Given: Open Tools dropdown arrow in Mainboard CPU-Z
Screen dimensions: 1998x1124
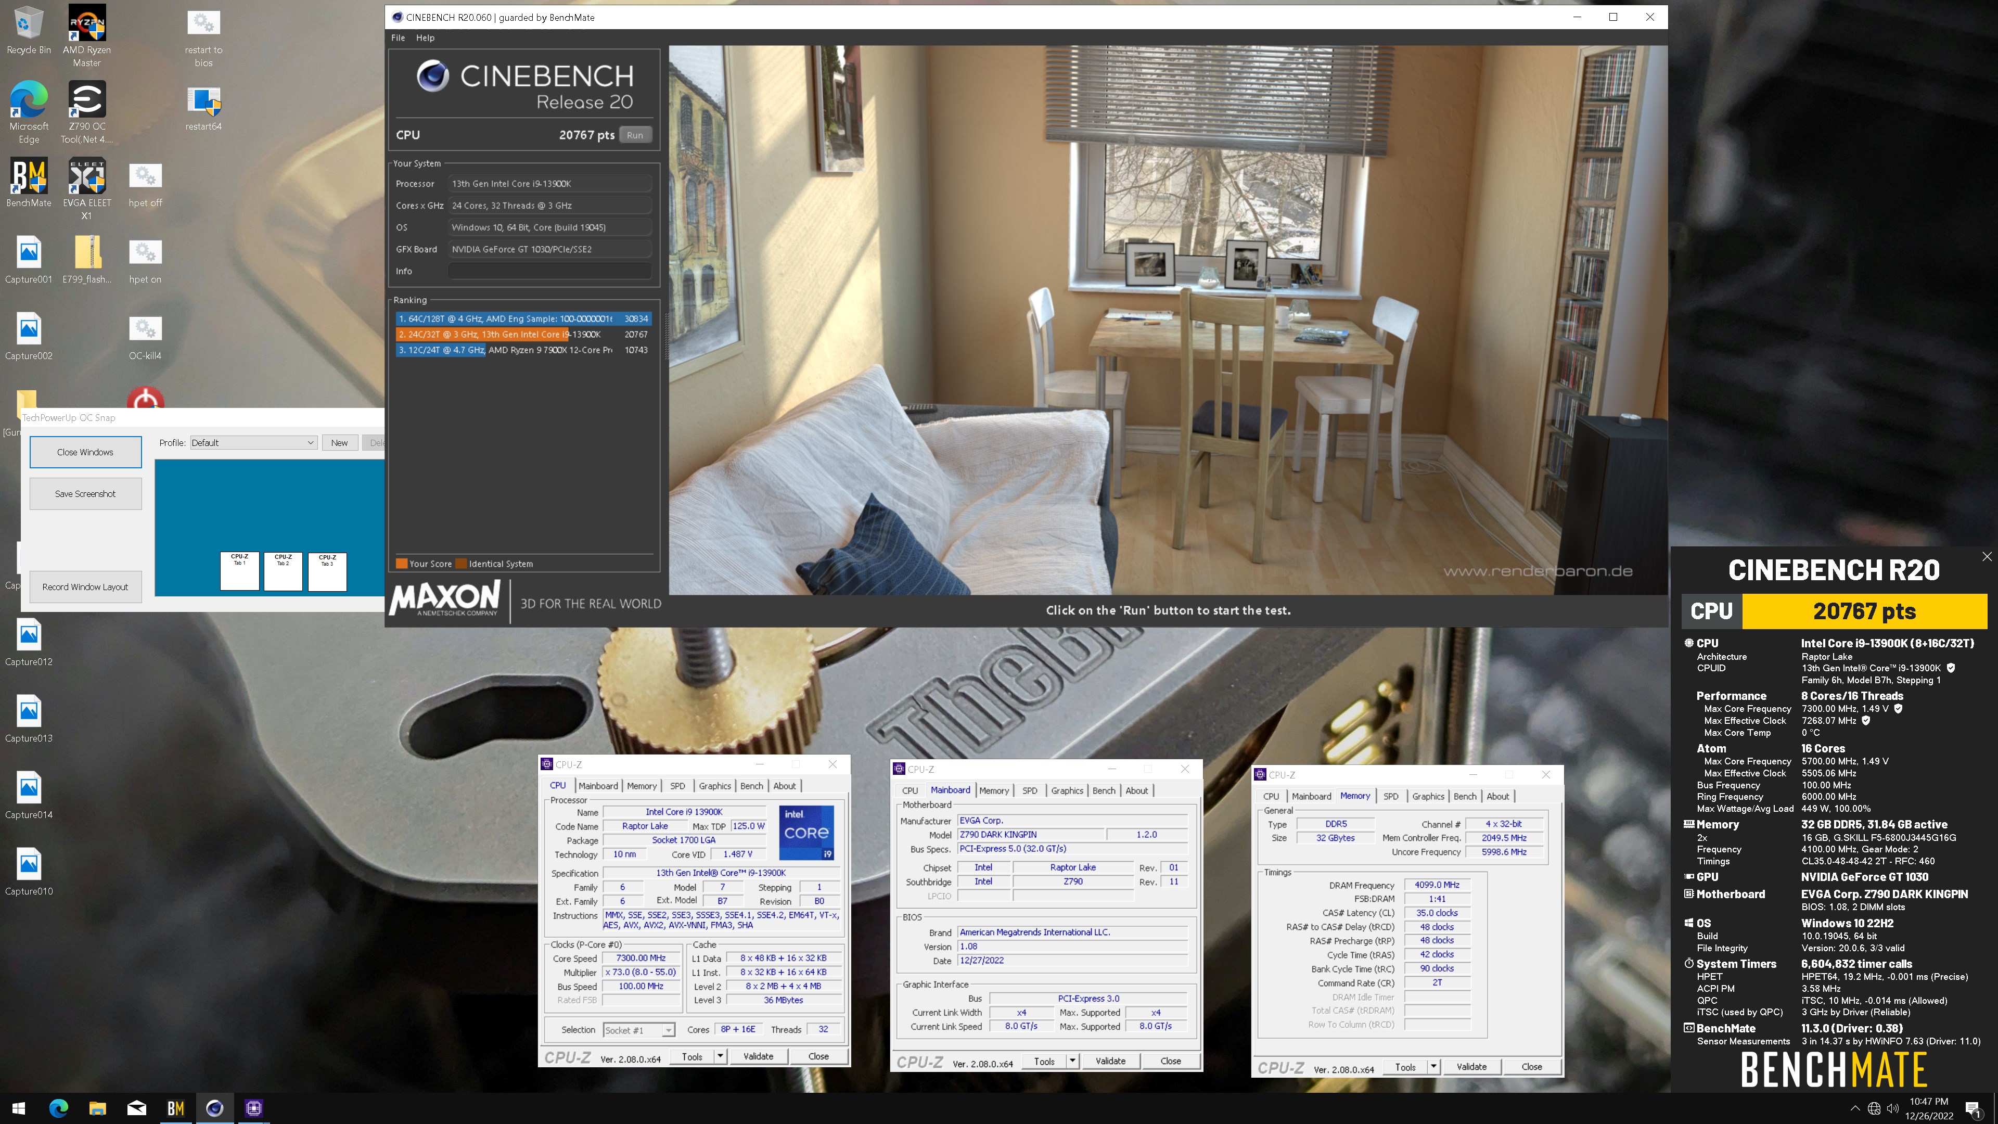Looking at the screenshot, I should click(x=1072, y=1061).
